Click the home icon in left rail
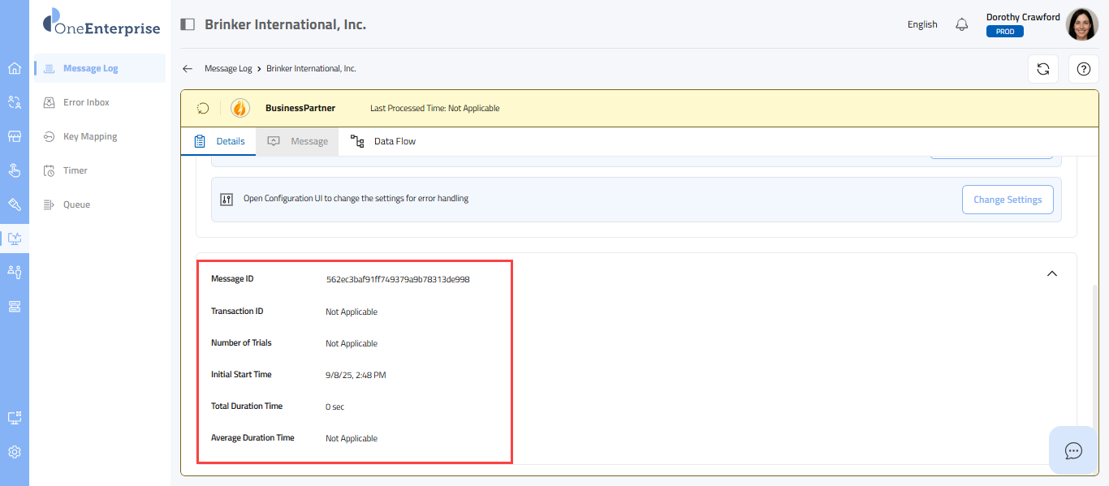Image resolution: width=1109 pixels, height=486 pixels. (x=14, y=68)
